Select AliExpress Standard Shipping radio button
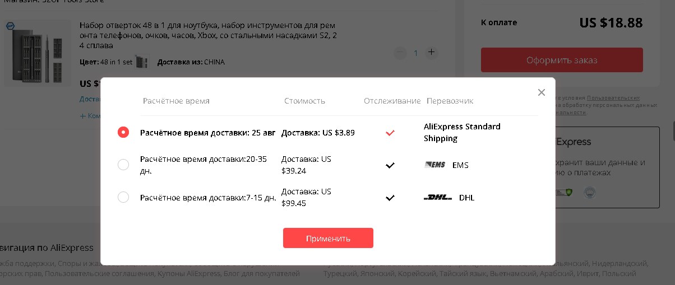This screenshot has height=285, width=675. (123, 133)
